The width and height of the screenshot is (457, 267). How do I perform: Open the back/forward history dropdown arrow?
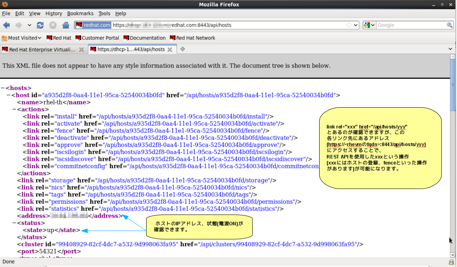coord(29,25)
